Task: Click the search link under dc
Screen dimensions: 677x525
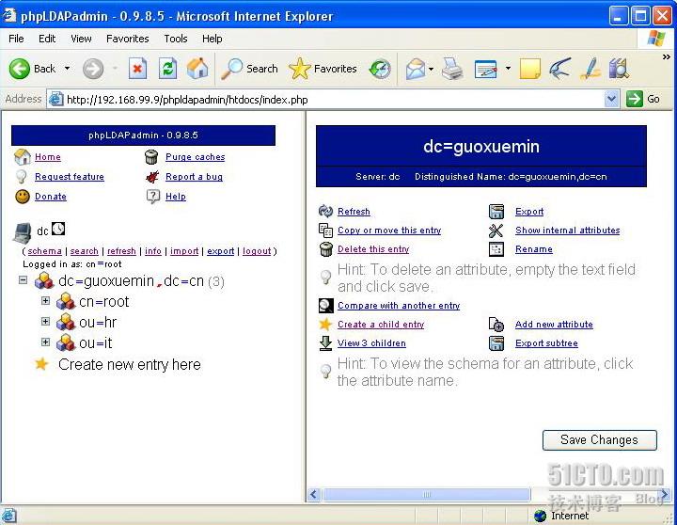Action: [85, 251]
